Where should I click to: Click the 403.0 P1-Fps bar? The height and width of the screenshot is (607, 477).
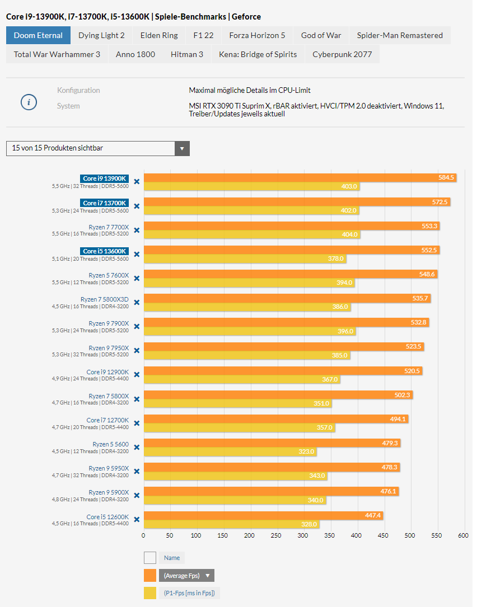click(x=252, y=186)
